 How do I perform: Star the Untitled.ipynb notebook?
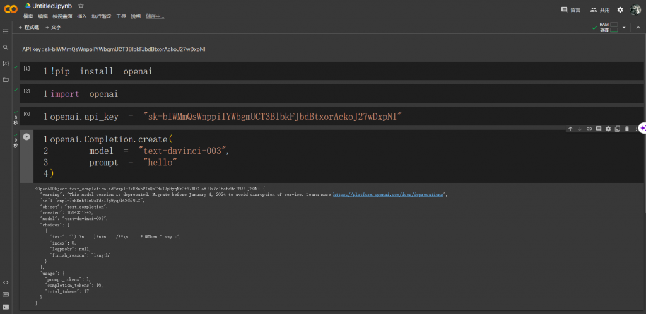(x=81, y=6)
